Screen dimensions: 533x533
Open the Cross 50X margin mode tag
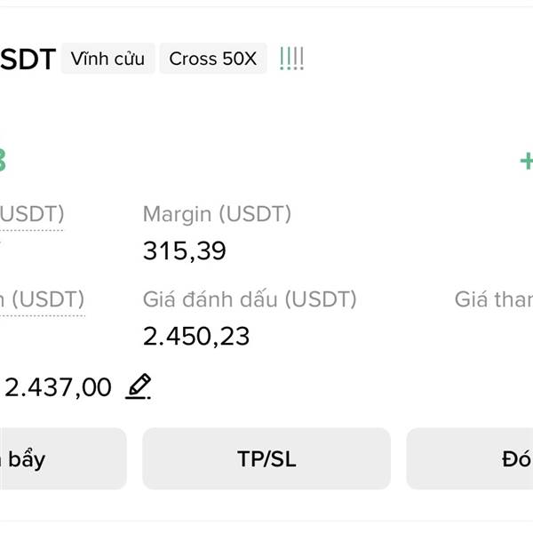click(x=213, y=59)
